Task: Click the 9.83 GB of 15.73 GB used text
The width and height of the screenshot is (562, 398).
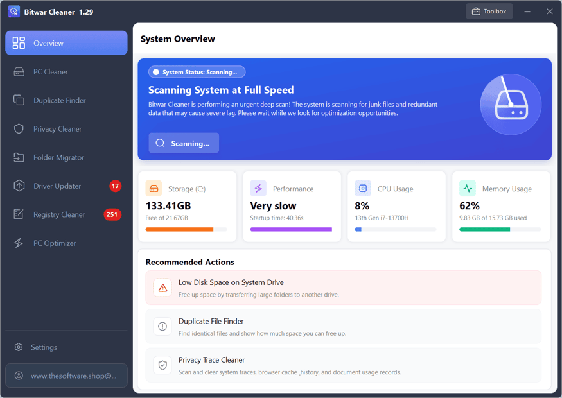Action: click(493, 218)
